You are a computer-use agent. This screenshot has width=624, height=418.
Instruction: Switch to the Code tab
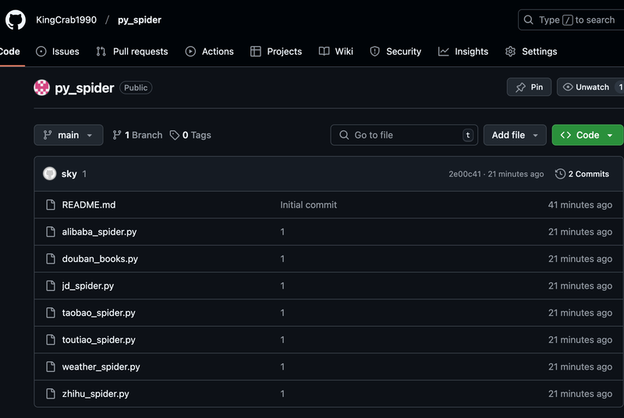(x=10, y=51)
